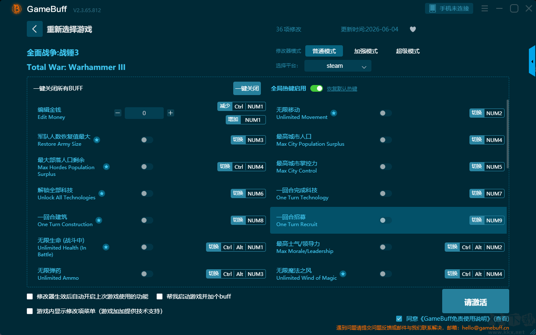The image size is (536, 335).
Task: Toggle Max Hordes Population Surplus on
Action: (x=147, y=167)
